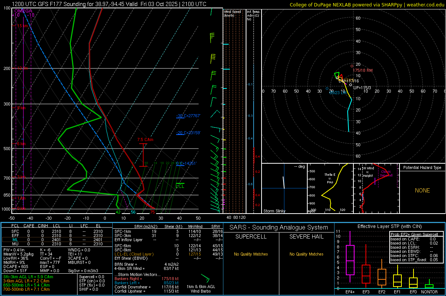Click the Storm Slinky panel label
Image resolution: width=446 pixels, height=296 pixels.
coord(274,211)
